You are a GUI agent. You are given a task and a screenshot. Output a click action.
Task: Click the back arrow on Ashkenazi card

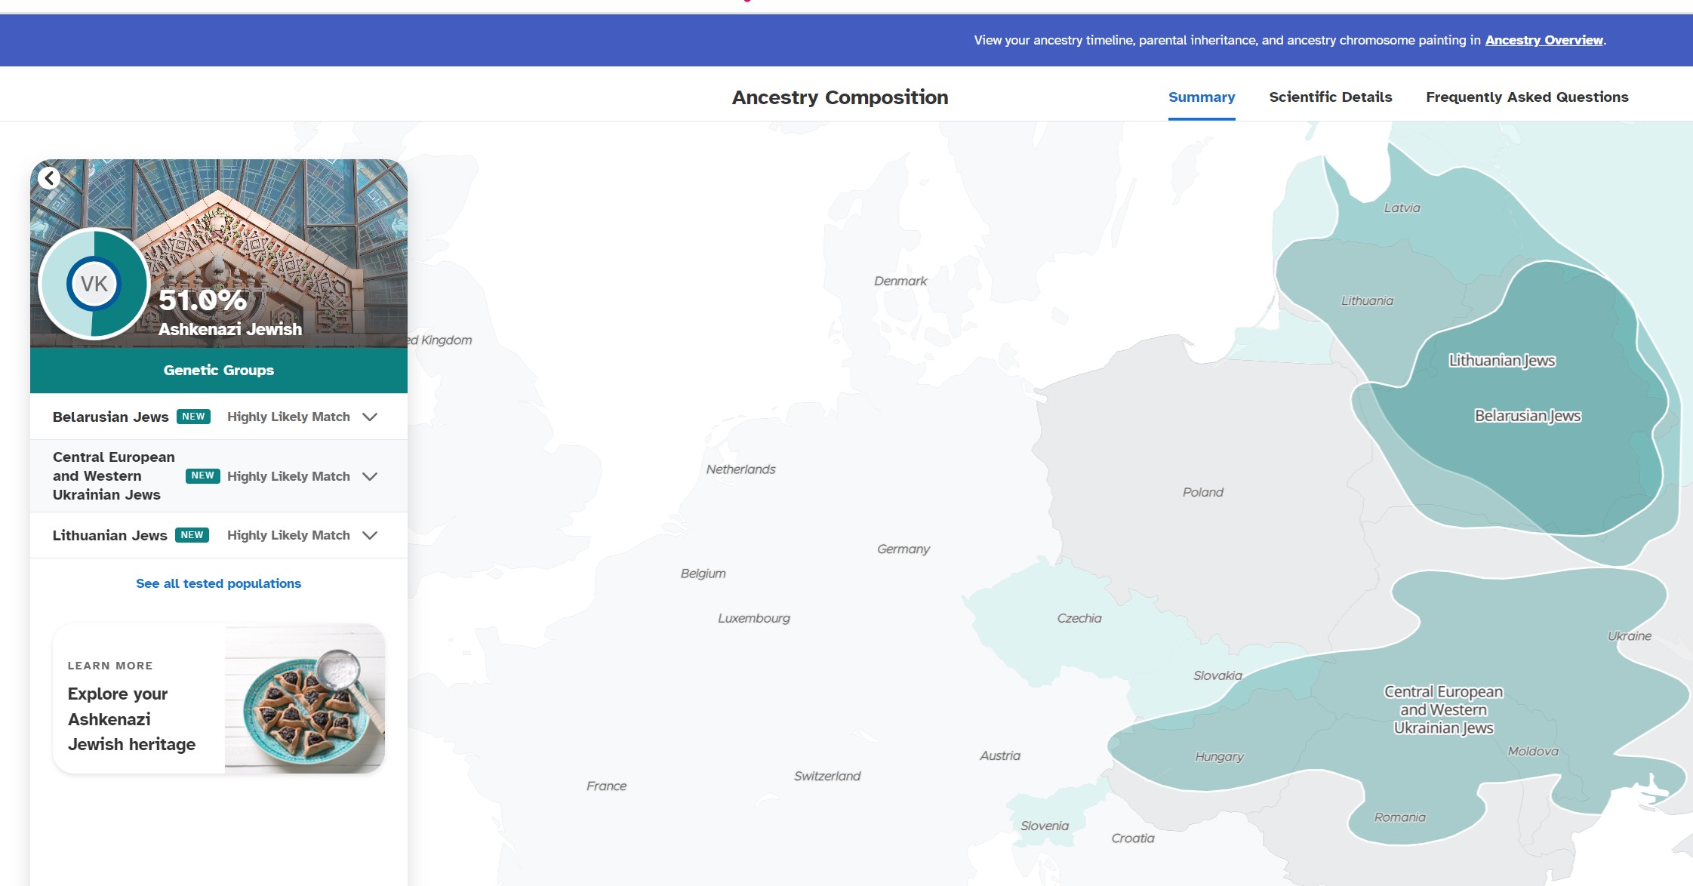(50, 178)
